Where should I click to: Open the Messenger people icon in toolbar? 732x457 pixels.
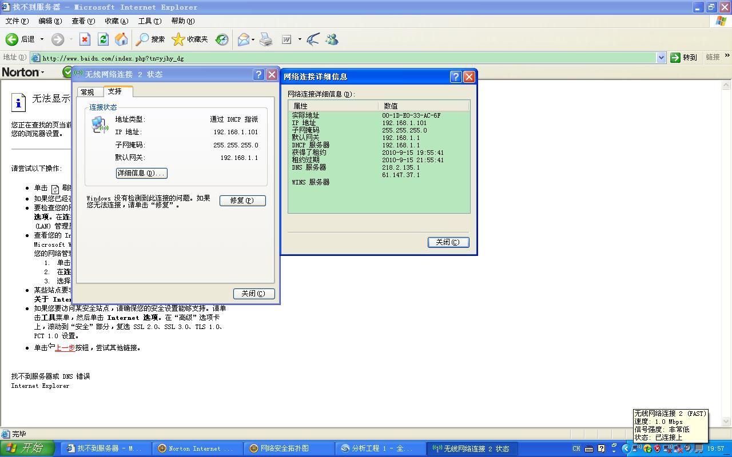[x=332, y=39]
